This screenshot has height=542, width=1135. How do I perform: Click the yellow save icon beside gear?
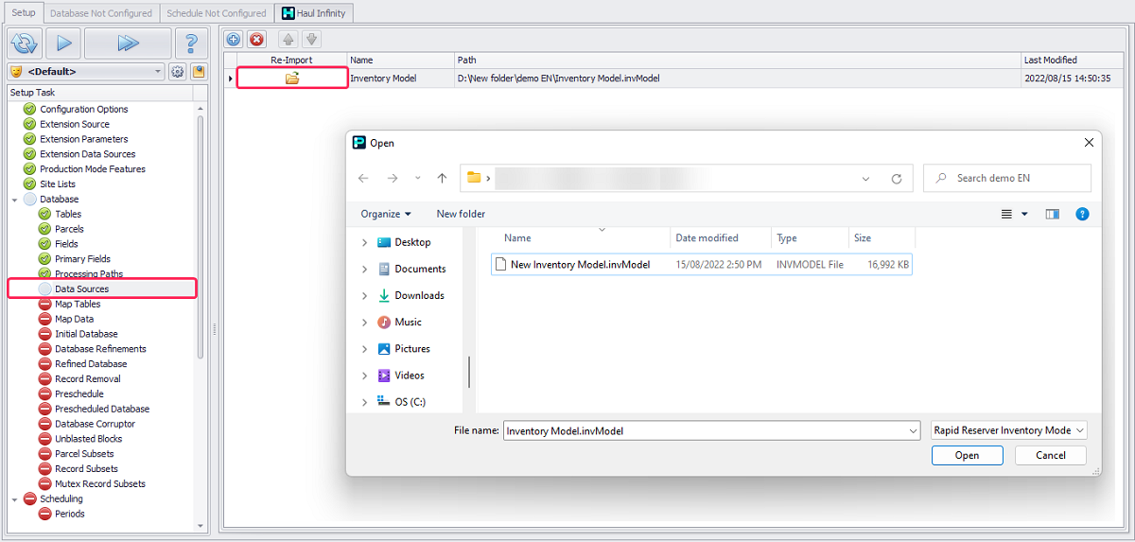pyautogui.click(x=199, y=71)
